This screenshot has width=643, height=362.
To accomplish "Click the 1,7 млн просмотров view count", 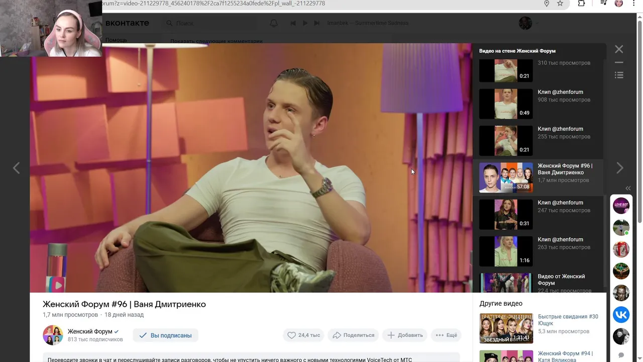I will (70, 315).
